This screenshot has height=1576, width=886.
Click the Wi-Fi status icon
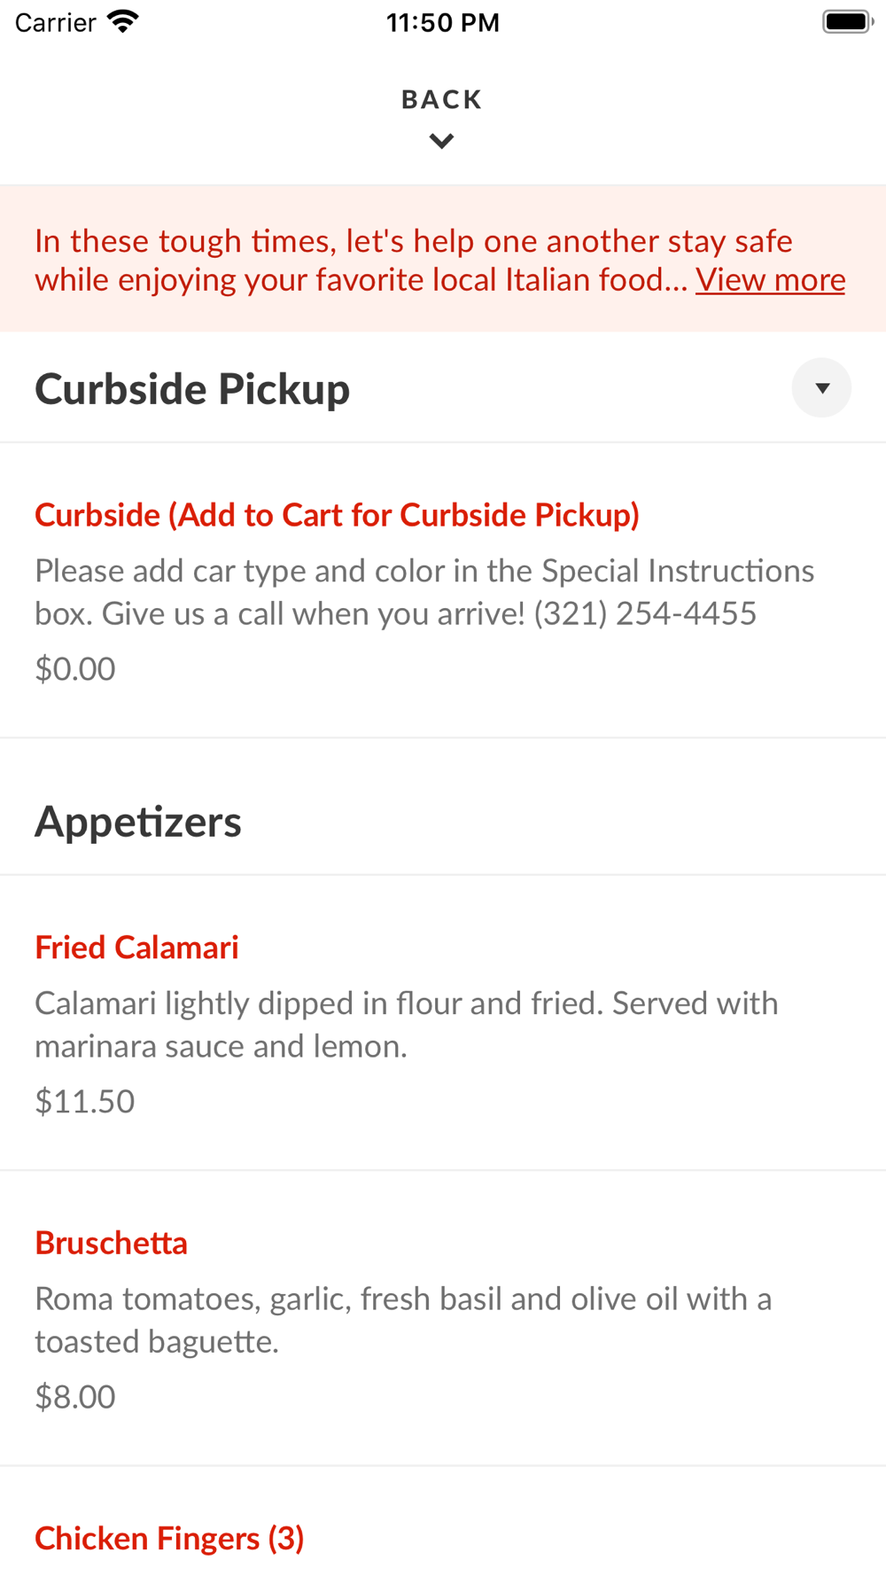[123, 22]
